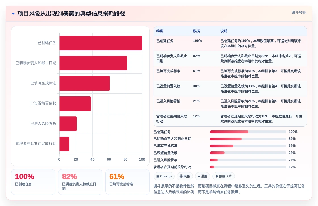318x206 pixels.
Task: Click the 漏斗转化 tag in header
Action: (299, 13)
